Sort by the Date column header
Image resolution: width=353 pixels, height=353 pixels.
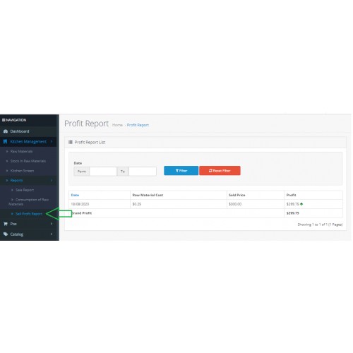pos(75,195)
